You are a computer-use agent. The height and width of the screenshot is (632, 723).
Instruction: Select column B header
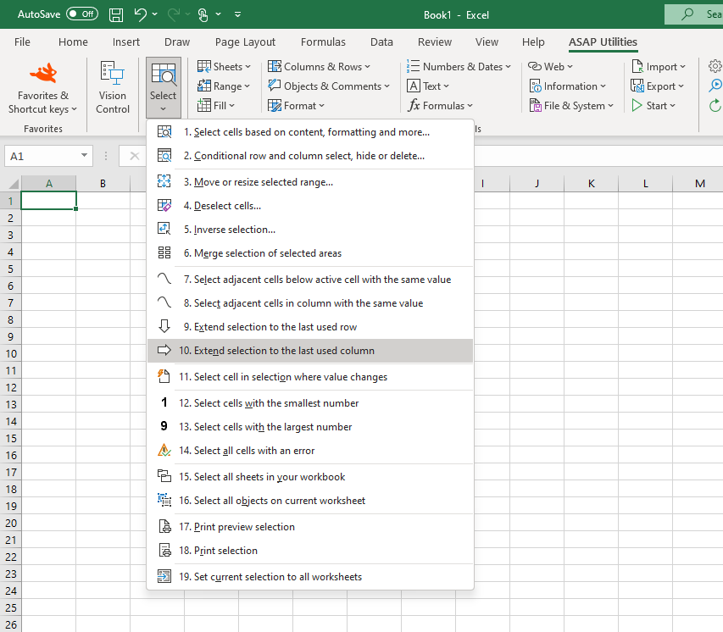click(x=103, y=184)
